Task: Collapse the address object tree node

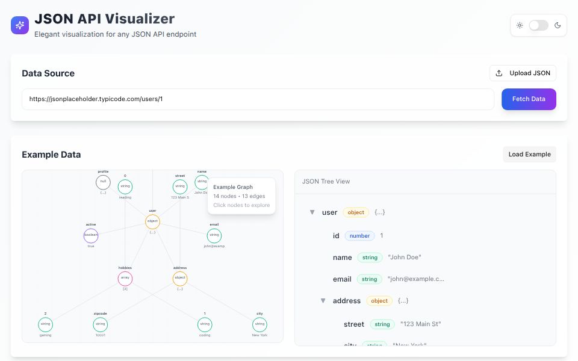Action: pos(323,301)
